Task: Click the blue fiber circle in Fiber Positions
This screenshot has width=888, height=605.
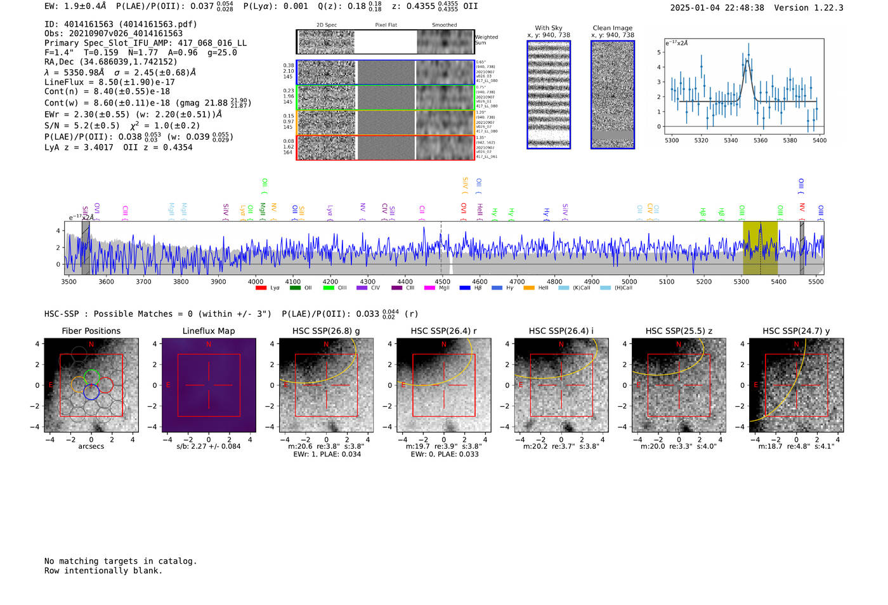Action: (91, 392)
